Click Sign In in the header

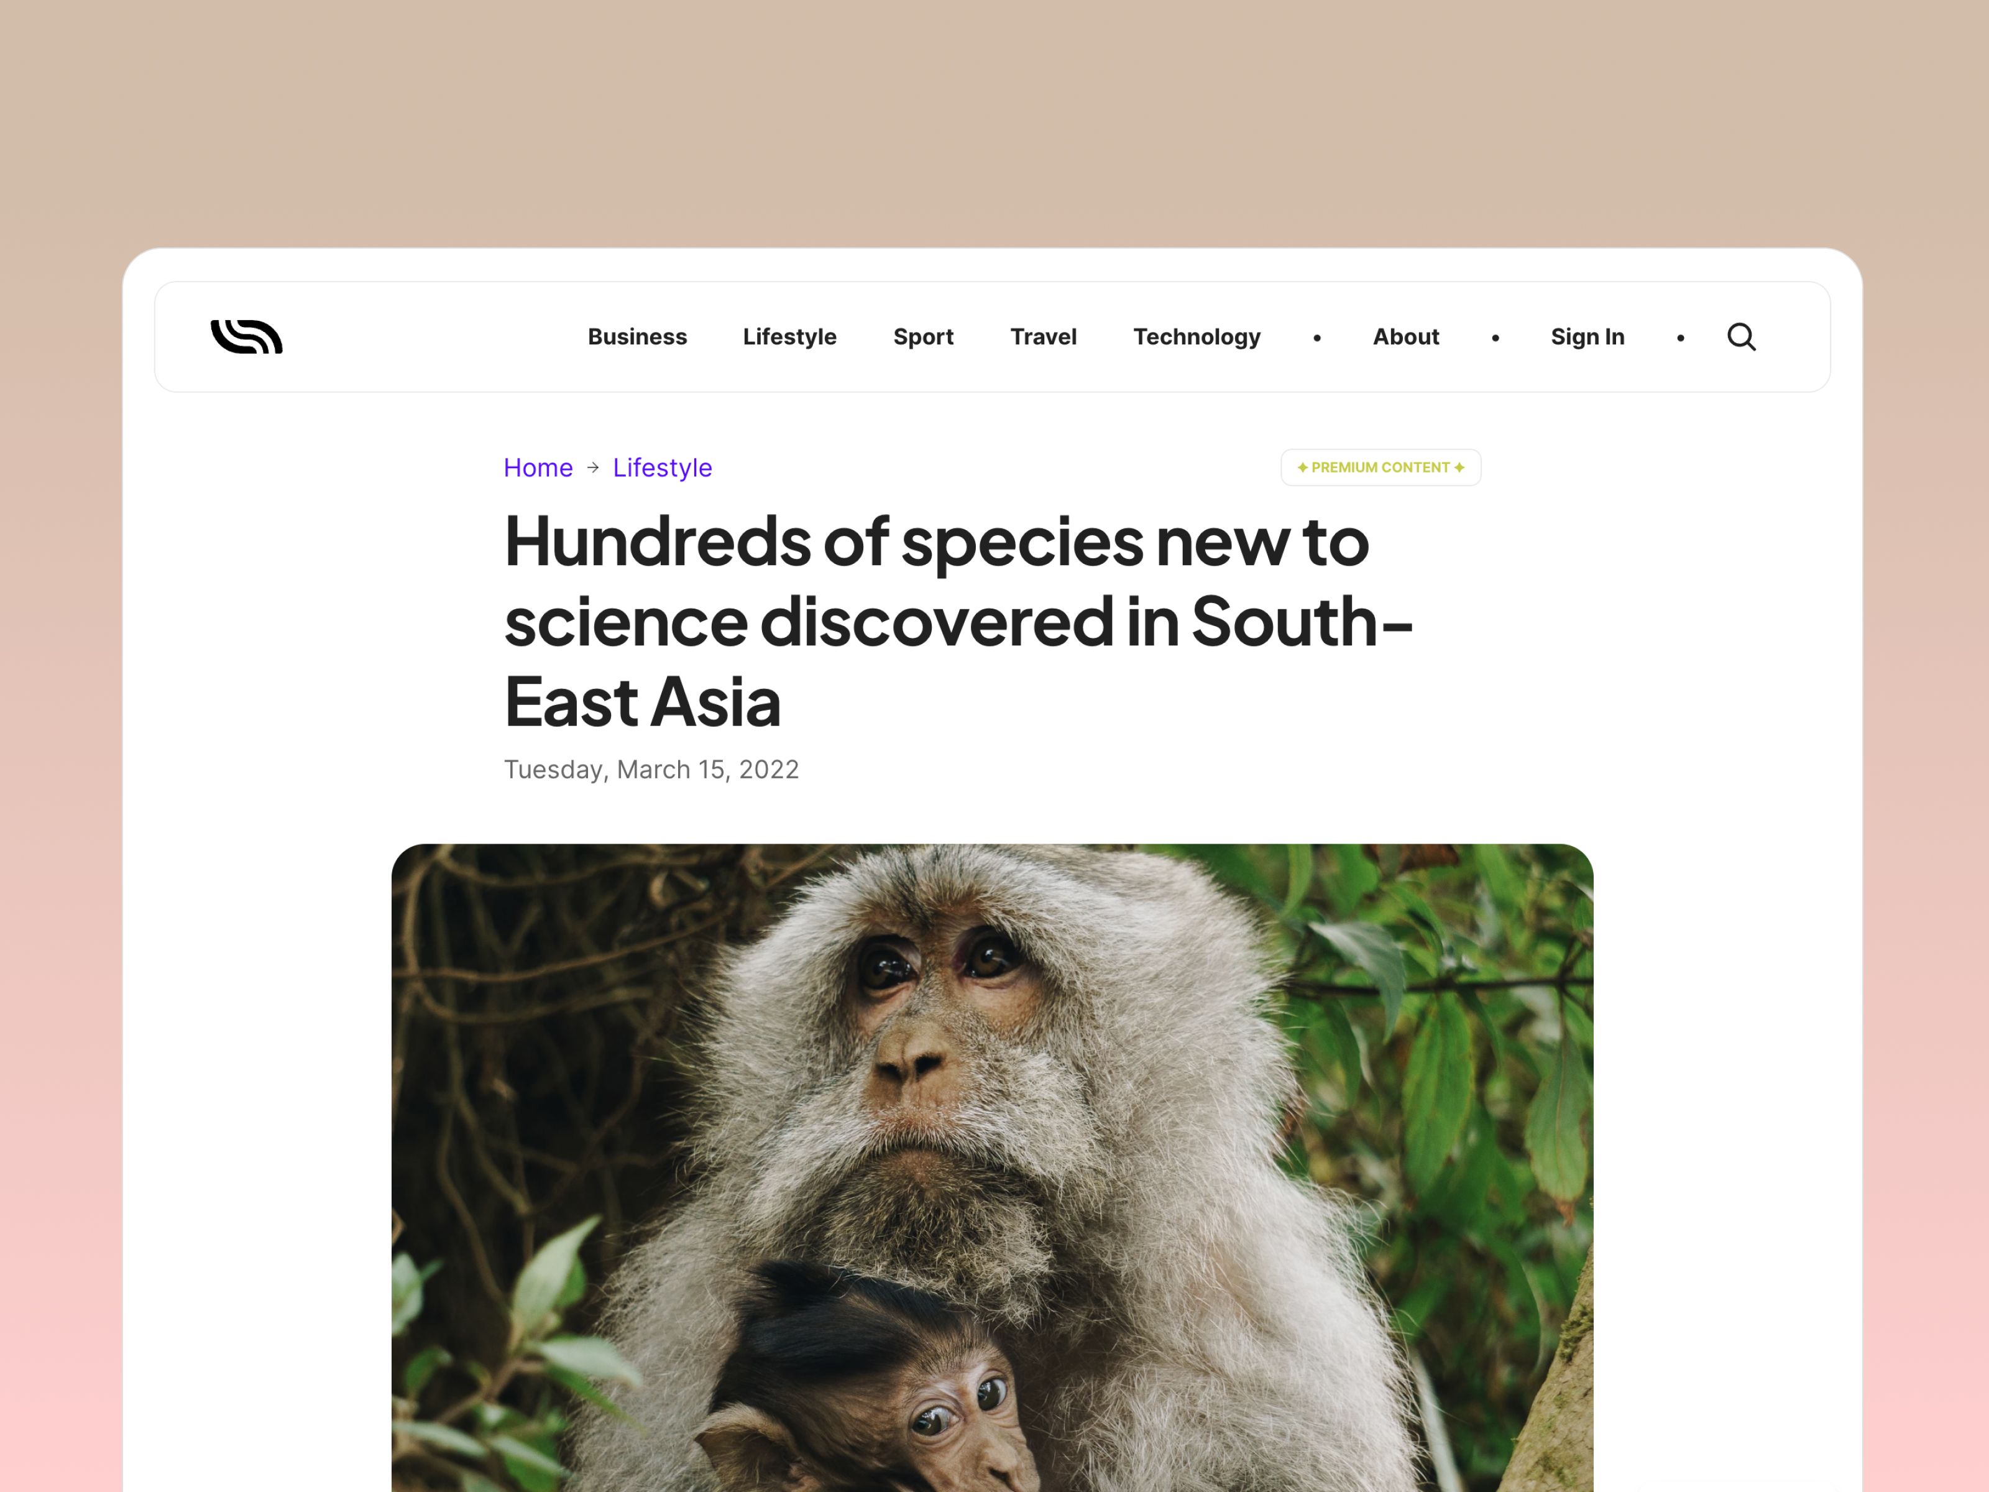(1588, 337)
